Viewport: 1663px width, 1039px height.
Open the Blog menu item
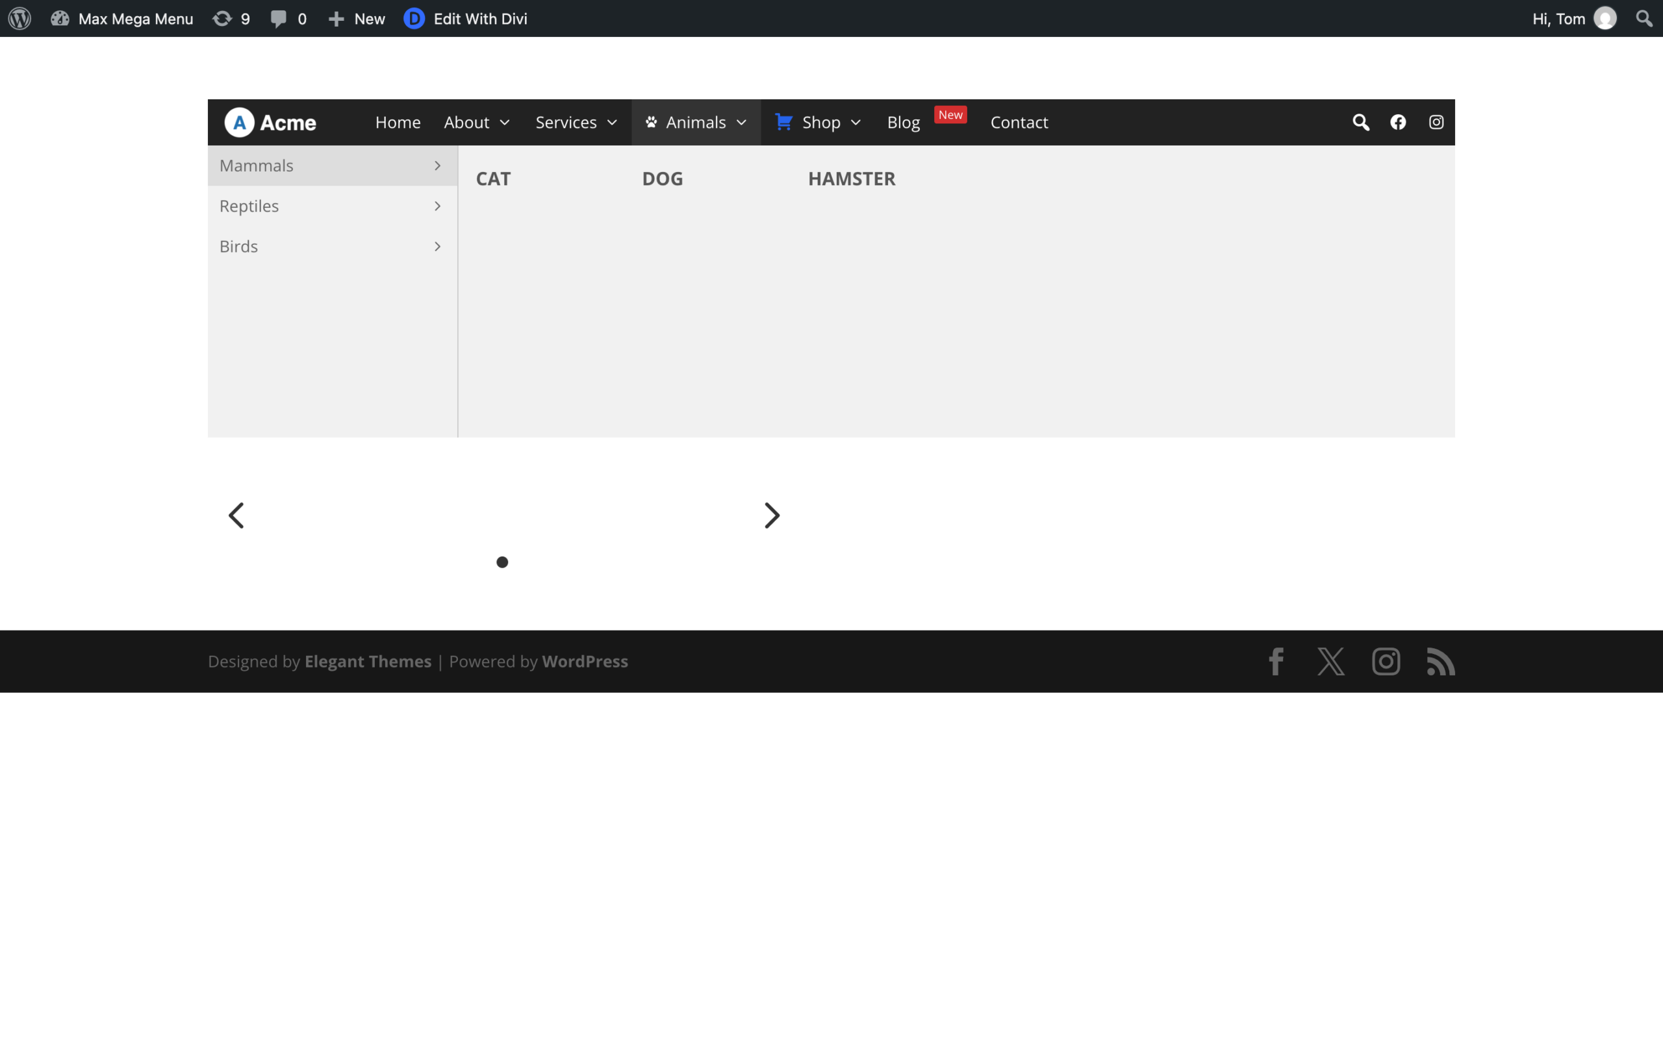(x=903, y=122)
